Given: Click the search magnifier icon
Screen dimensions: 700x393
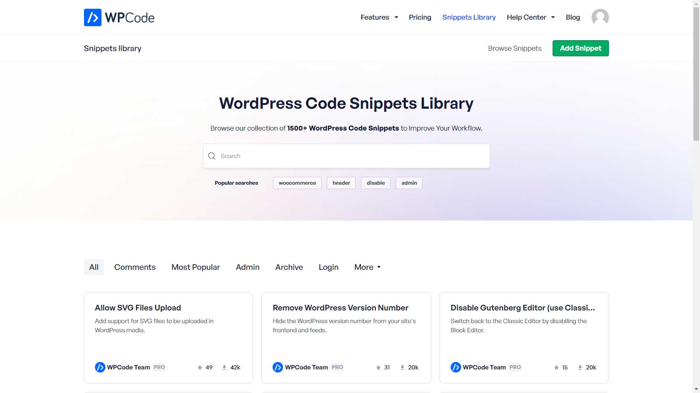Looking at the screenshot, I should (212, 156).
